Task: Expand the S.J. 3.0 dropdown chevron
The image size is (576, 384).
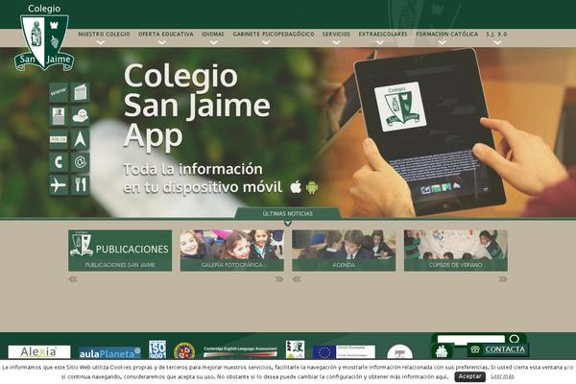Action: click(x=497, y=42)
